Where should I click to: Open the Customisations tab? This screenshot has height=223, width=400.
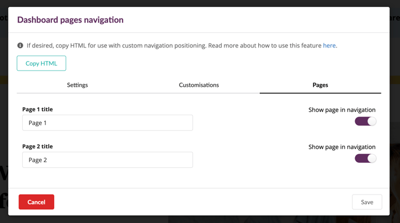coord(199,85)
